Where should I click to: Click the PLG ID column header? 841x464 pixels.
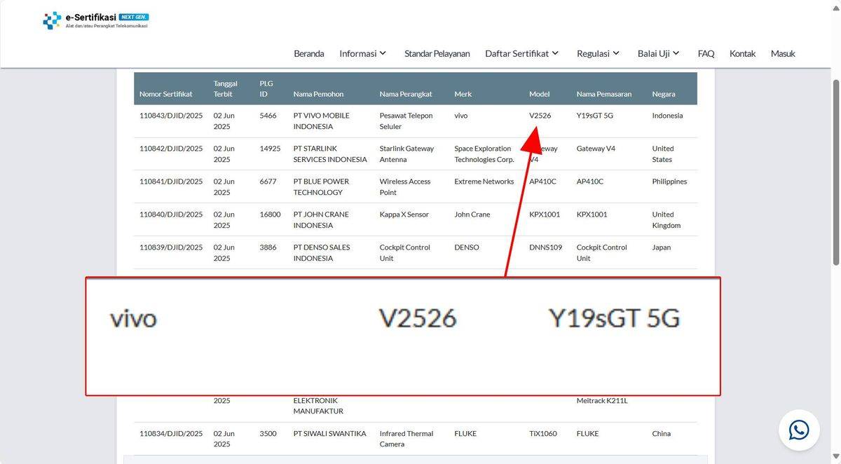tap(266, 88)
